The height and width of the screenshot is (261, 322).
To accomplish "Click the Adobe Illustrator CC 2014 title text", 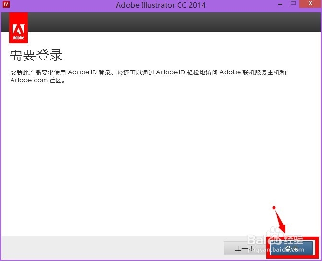I will (x=161, y=5).
